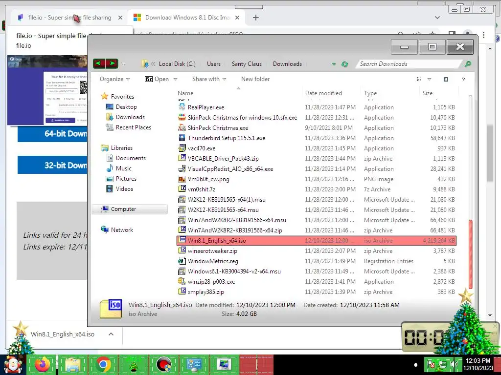
Task: Close the file.io browser tab
Action: (120, 18)
